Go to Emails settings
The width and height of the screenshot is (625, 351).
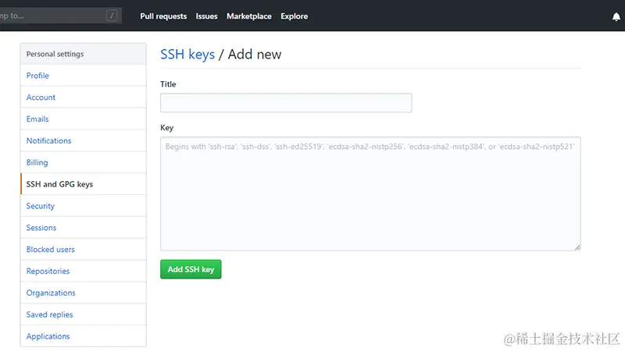pos(84,119)
